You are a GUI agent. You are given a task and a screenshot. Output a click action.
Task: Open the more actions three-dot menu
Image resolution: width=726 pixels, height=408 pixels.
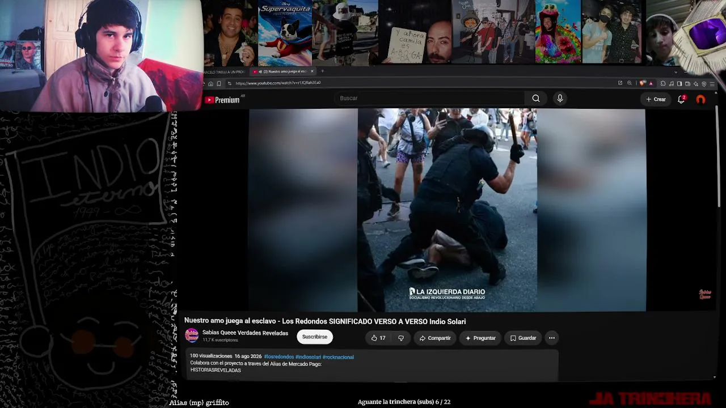tap(551, 338)
